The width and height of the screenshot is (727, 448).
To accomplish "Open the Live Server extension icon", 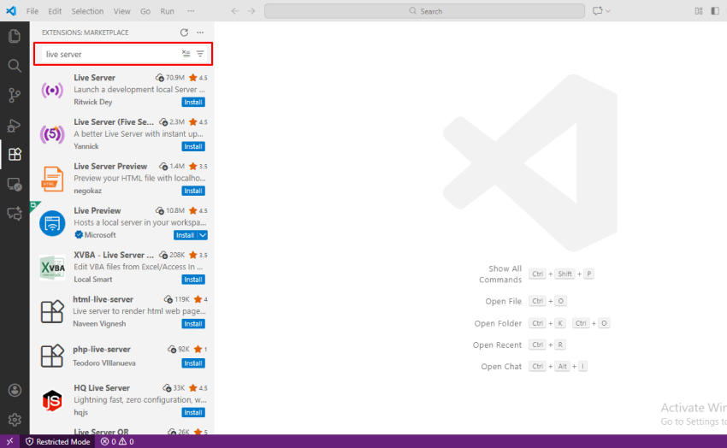I will 52,90.
